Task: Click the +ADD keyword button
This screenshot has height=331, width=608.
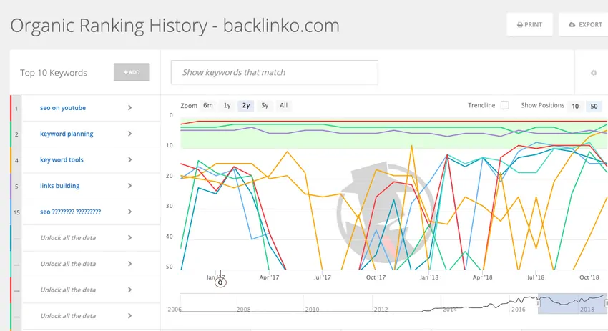Action: 132,72
